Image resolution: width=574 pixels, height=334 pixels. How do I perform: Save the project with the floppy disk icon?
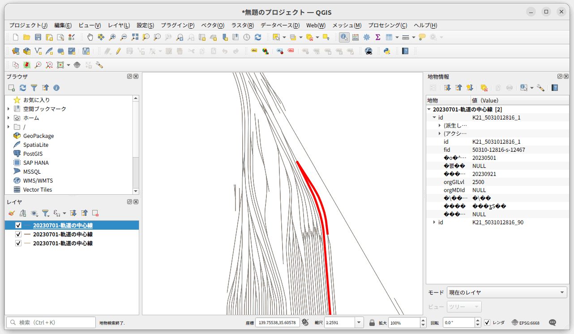(x=38, y=38)
